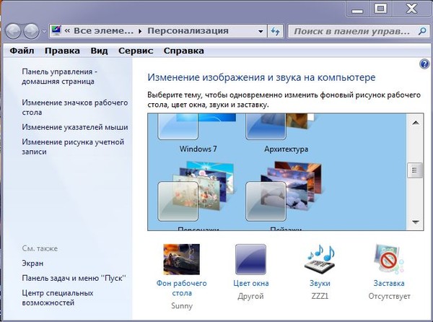The width and height of the screenshot is (433, 322).
Task: Open the Звуки link
Action: (x=320, y=283)
